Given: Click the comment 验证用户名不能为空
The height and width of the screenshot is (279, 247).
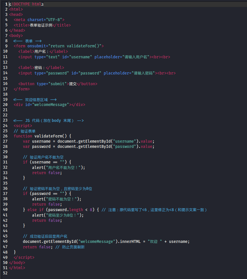Looking at the screenshot, I should point(43,157).
